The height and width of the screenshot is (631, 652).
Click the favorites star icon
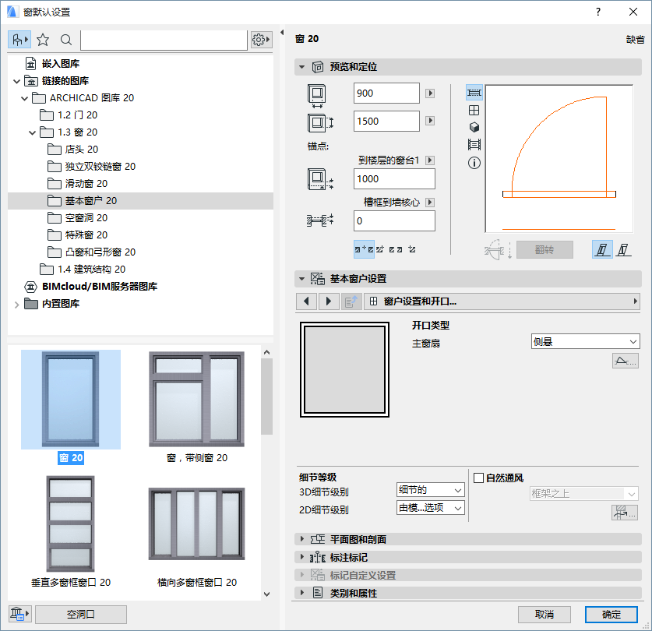[x=44, y=39]
